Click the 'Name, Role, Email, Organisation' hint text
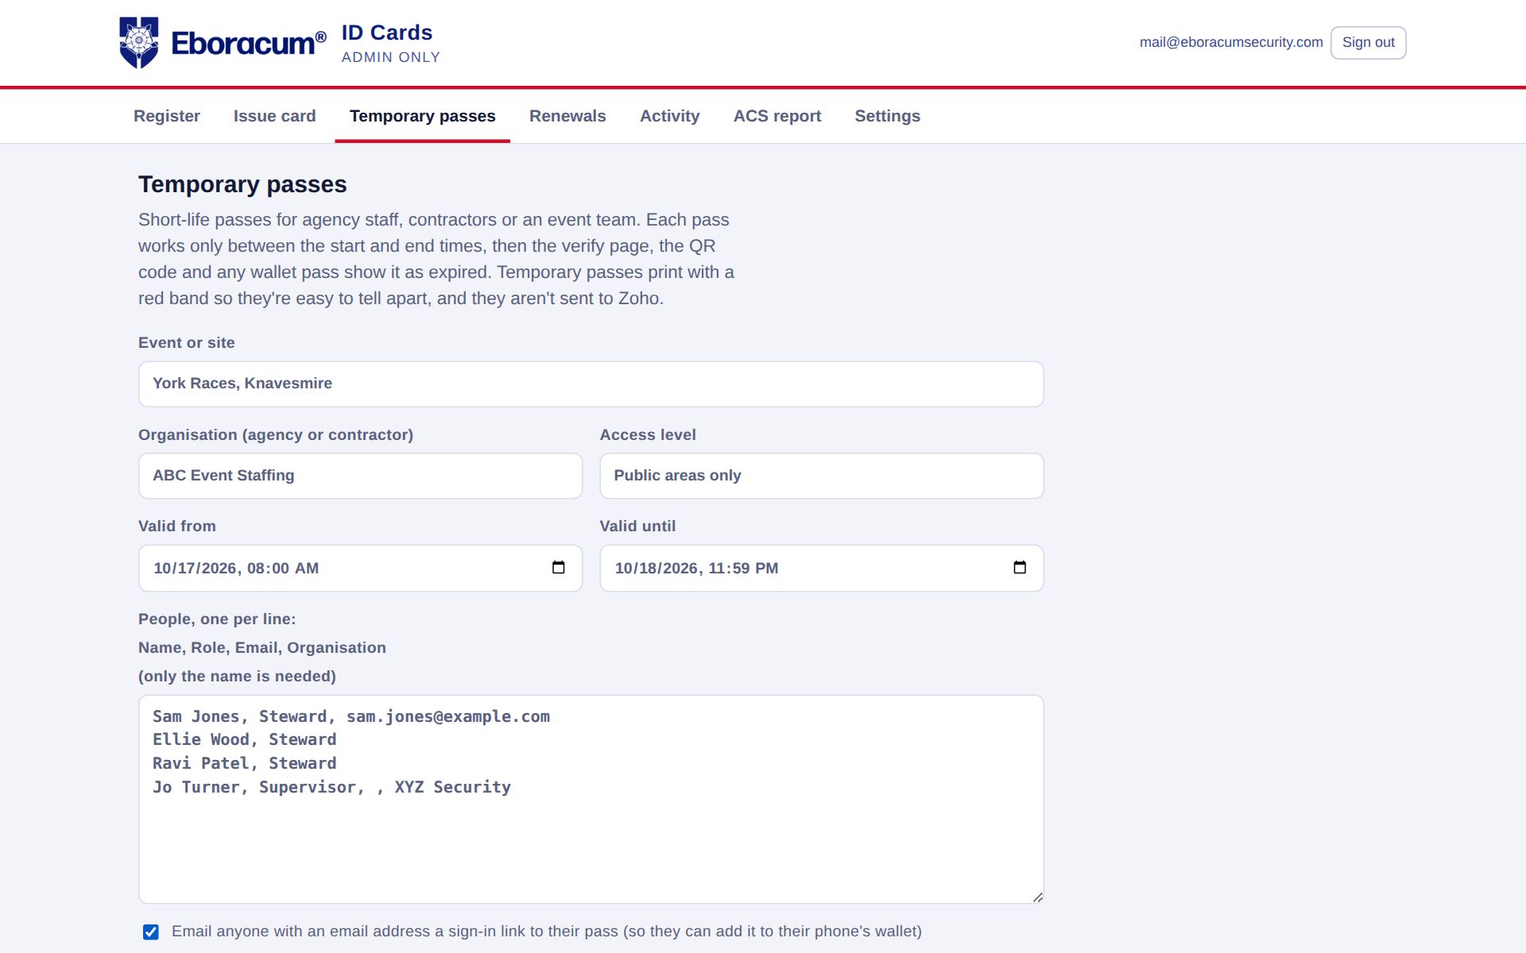 (x=262, y=647)
